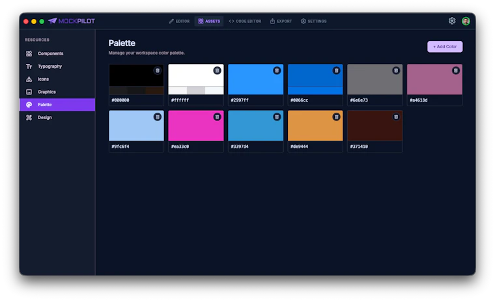Click the + Add Color button

(x=445, y=47)
